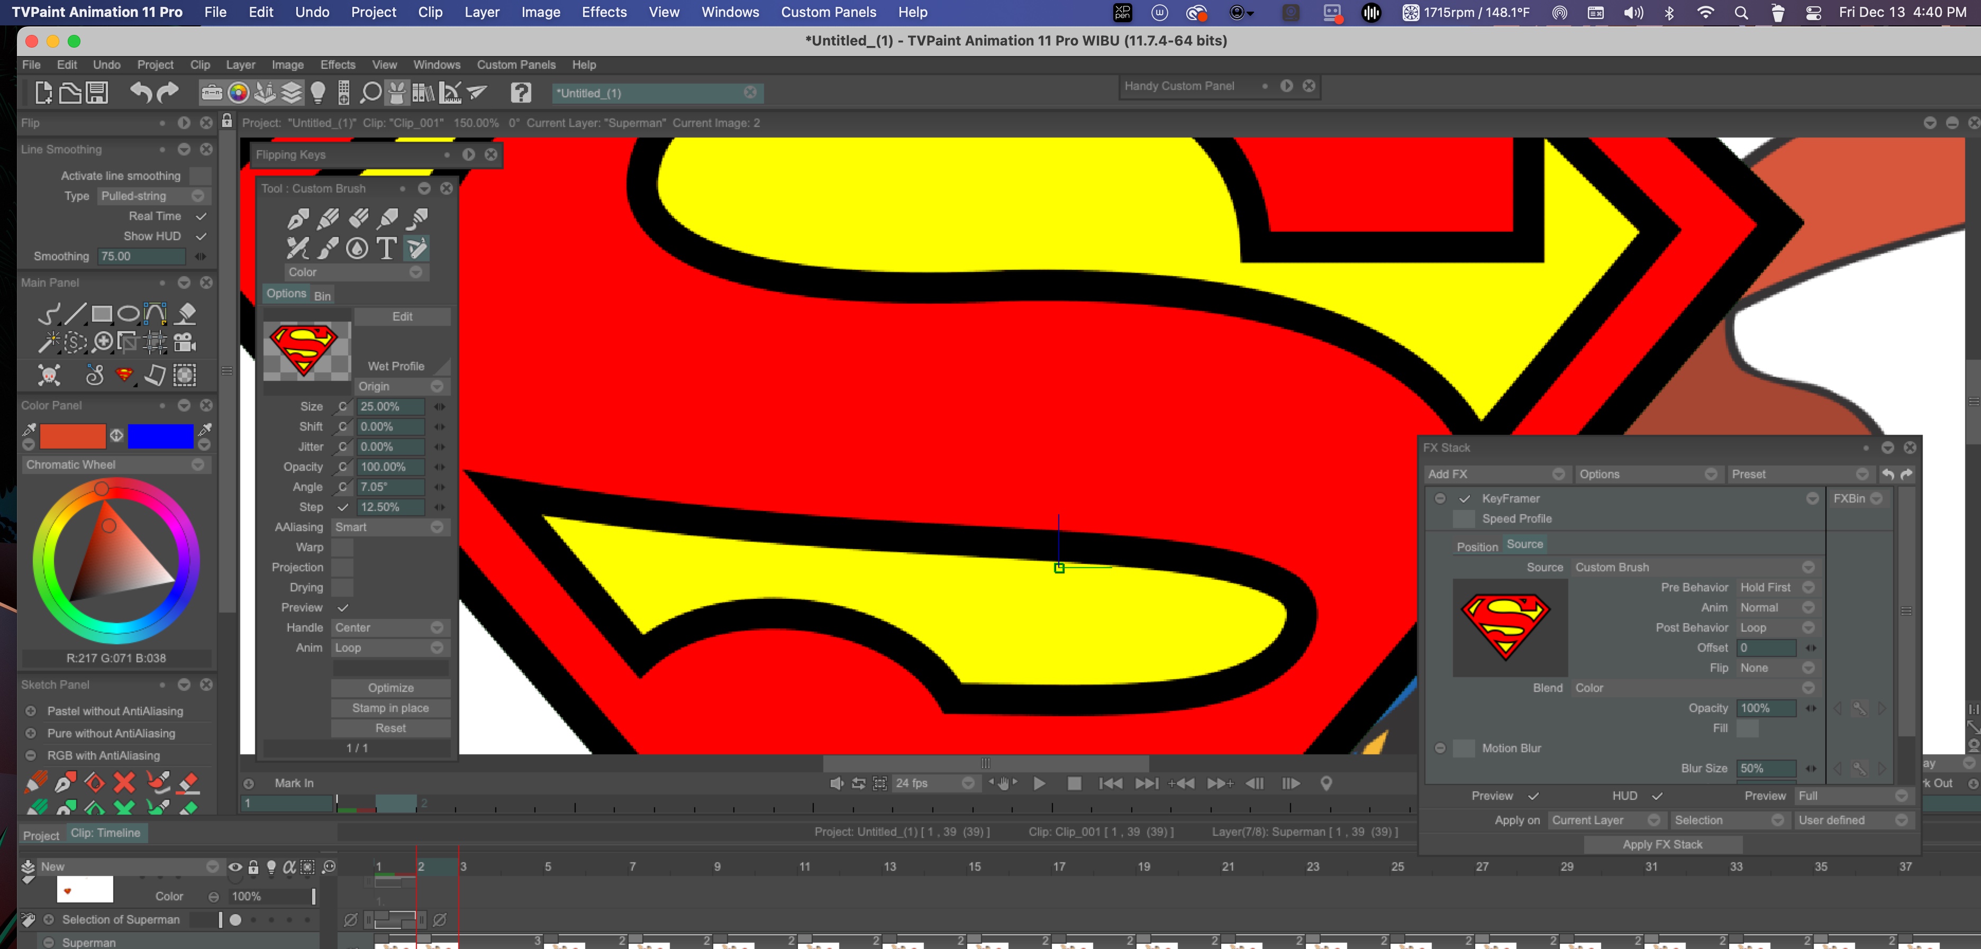Click the Save Project floppy icon
This screenshot has height=949, width=1981.
point(97,93)
